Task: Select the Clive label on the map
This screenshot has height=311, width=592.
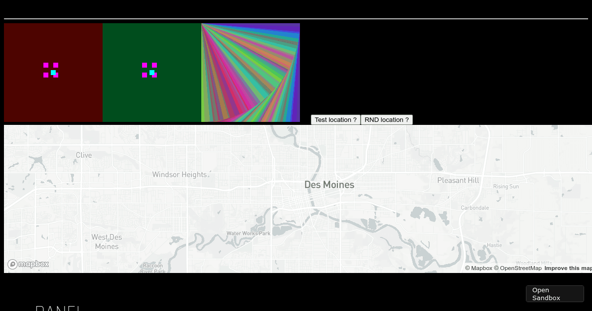Action: pyautogui.click(x=84, y=155)
